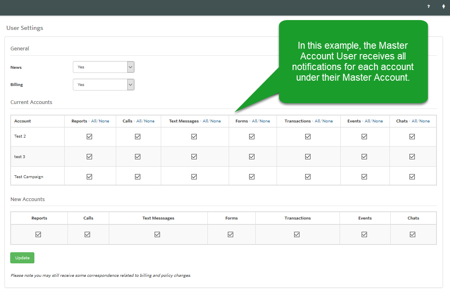Screen dimensions: 450x292
Task: Expand the Billing dropdown
Action: pos(103,85)
